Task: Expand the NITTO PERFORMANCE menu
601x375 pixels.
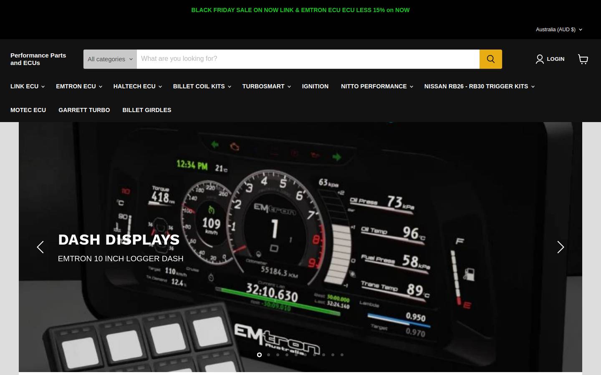Action: point(377,86)
